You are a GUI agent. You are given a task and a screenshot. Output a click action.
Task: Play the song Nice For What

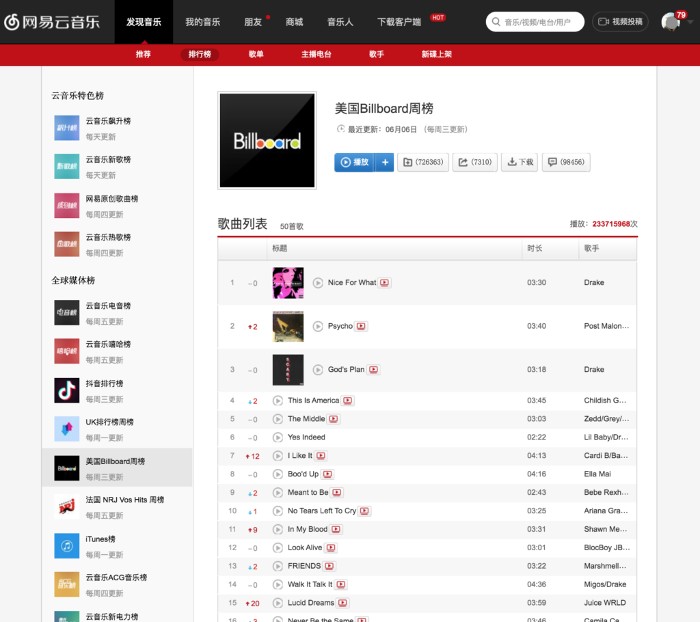(x=317, y=283)
